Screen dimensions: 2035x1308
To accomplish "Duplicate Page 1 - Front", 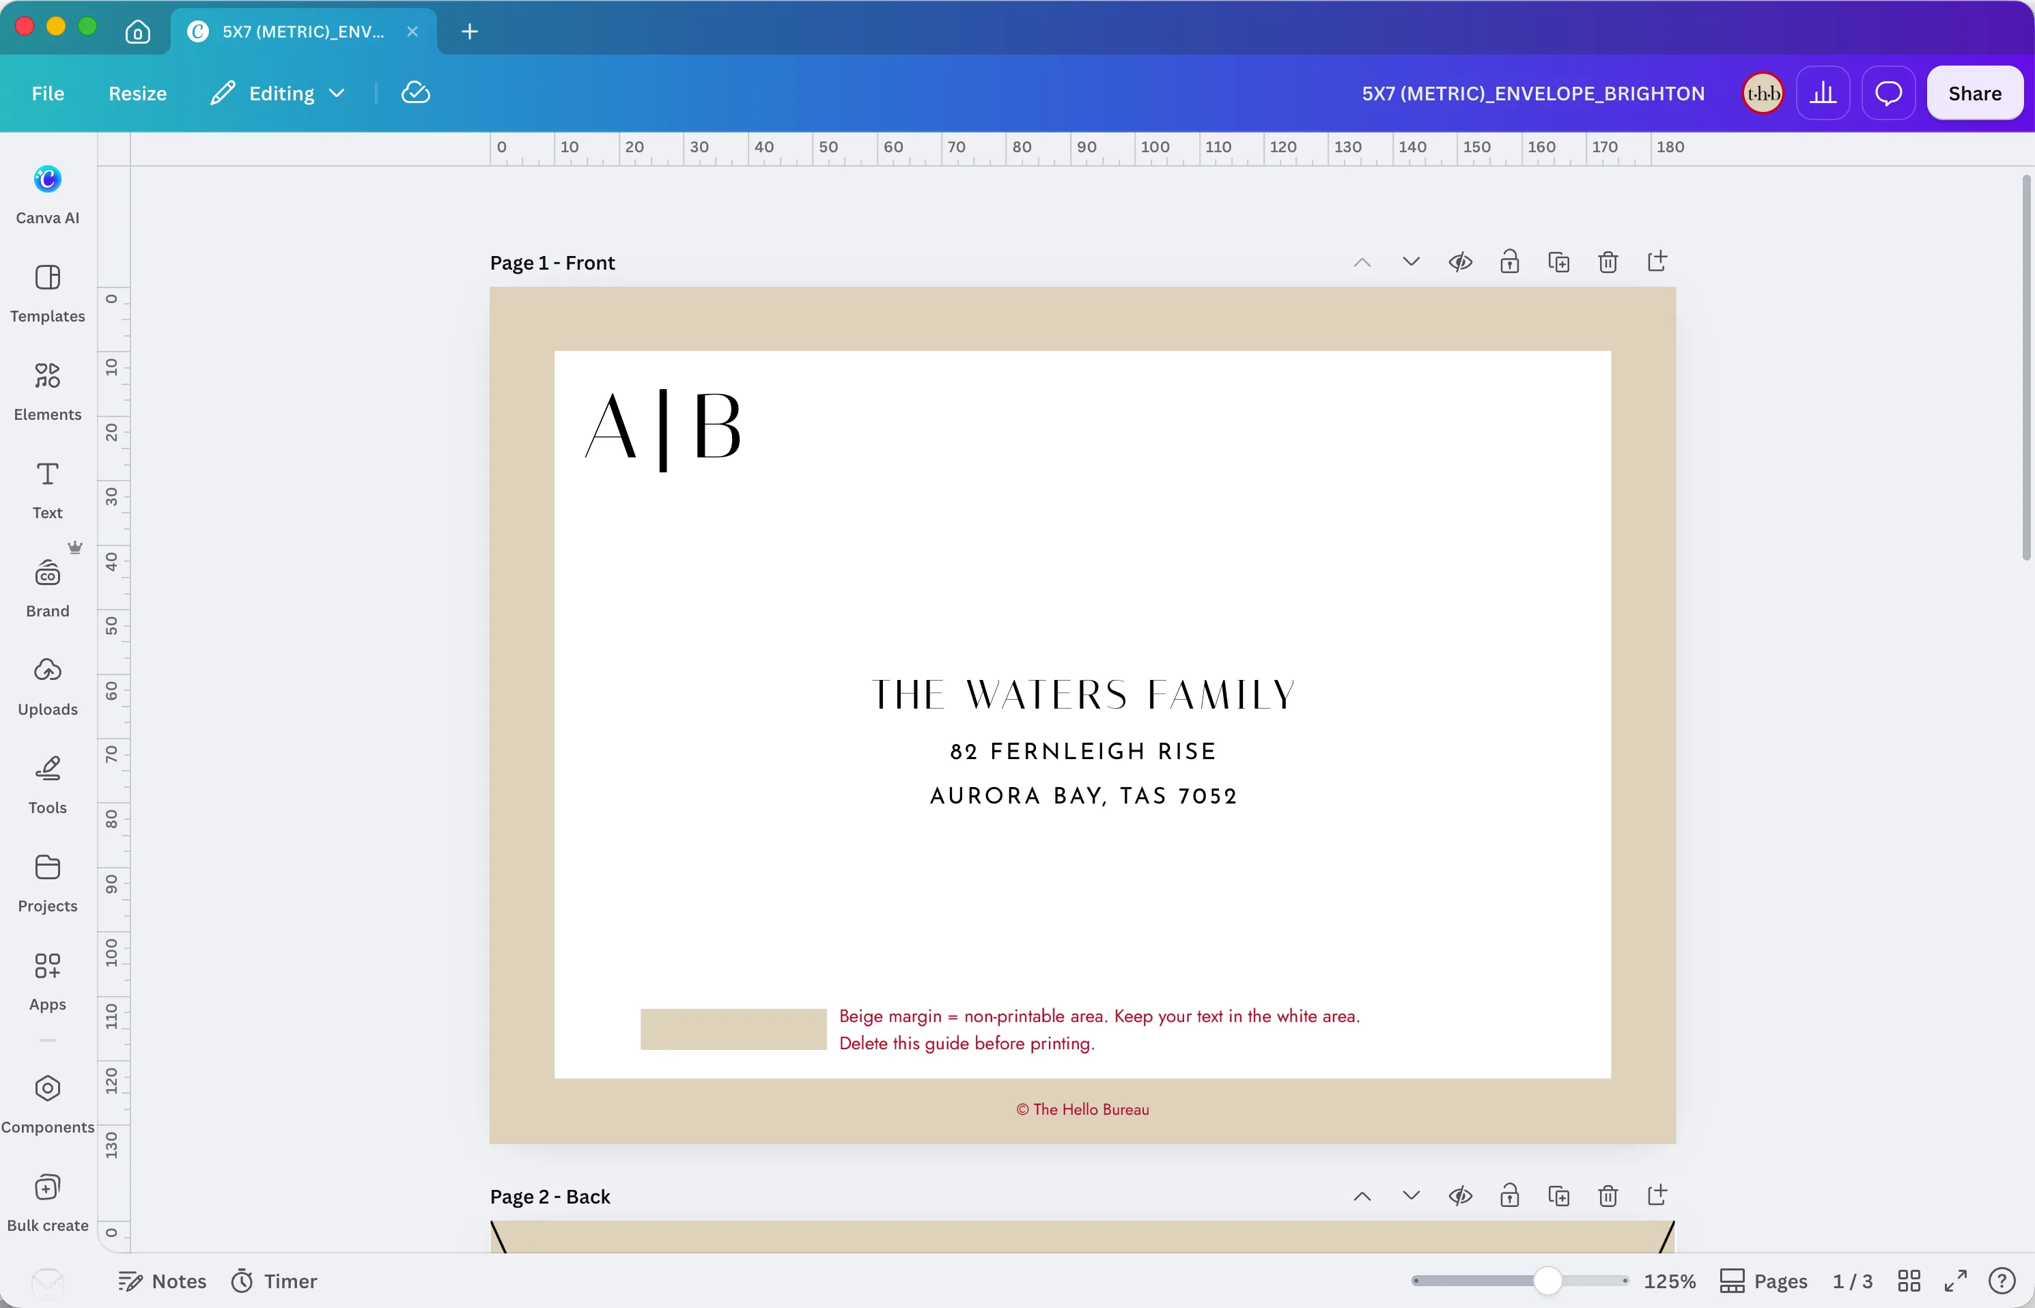I will [1558, 262].
